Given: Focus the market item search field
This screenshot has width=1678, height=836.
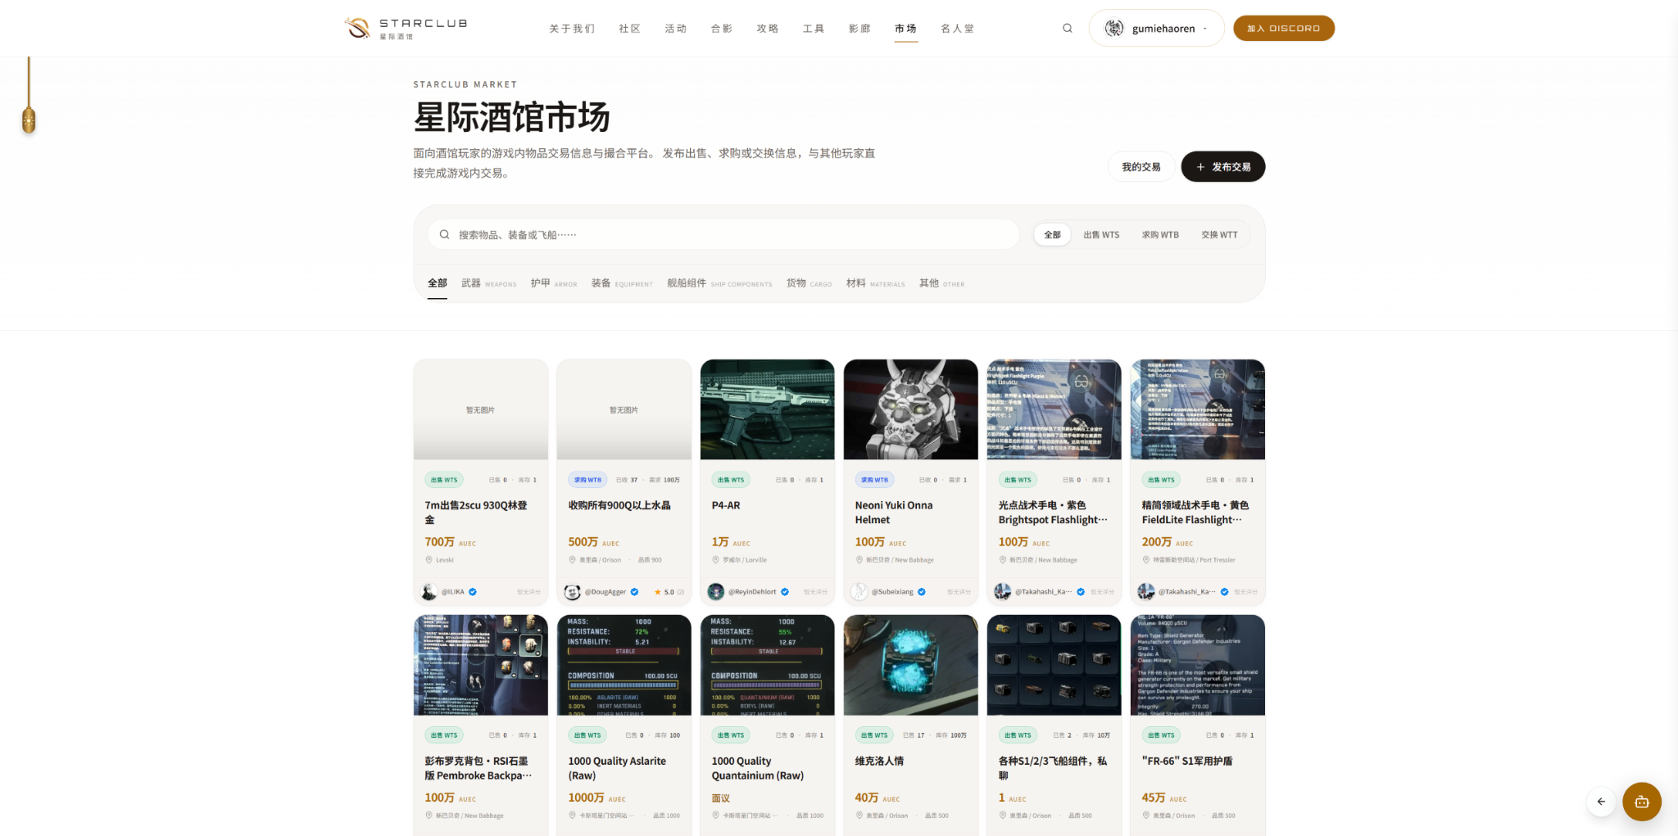Looking at the screenshot, I should 723,235.
